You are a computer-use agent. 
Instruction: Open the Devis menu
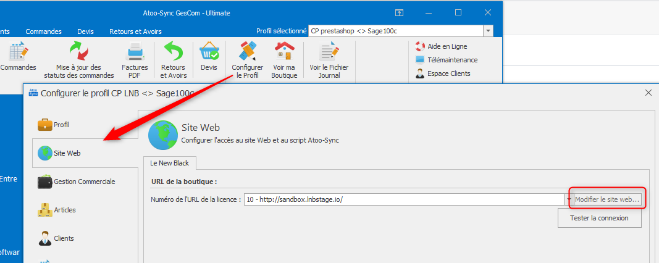(85, 31)
